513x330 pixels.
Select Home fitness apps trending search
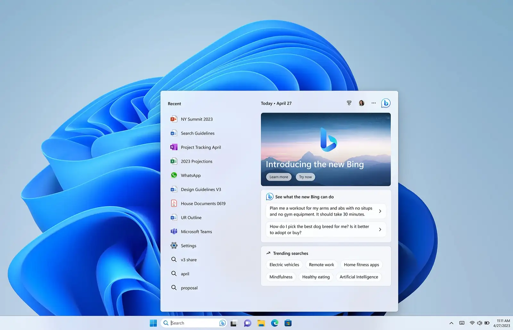(361, 265)
